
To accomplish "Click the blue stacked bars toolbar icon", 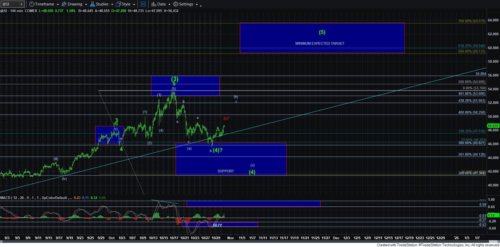I will tap(143, 4).
